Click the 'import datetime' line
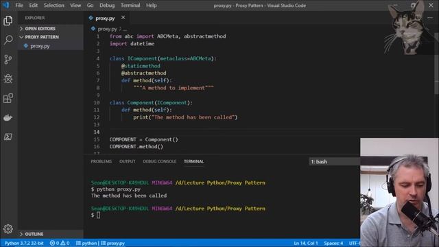The width and height of the screenshot is (439, 247). point(132,44)
